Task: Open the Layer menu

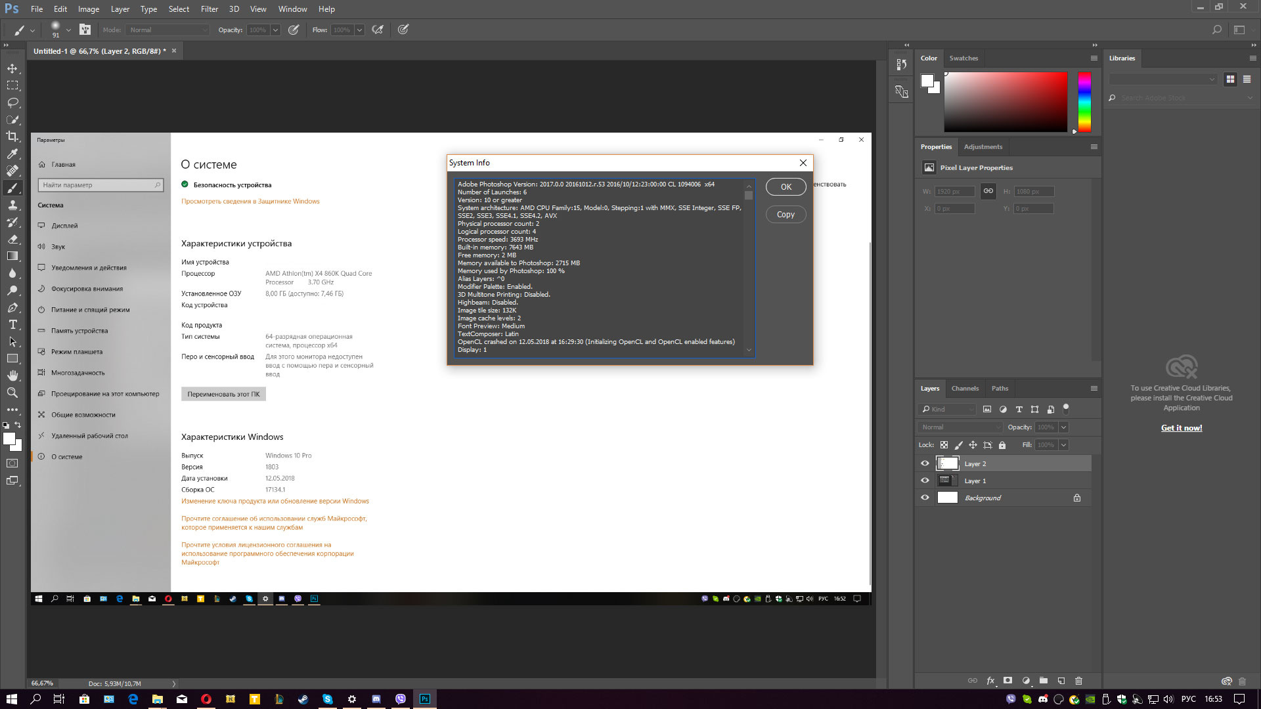Action: click(x=120, y=9)
